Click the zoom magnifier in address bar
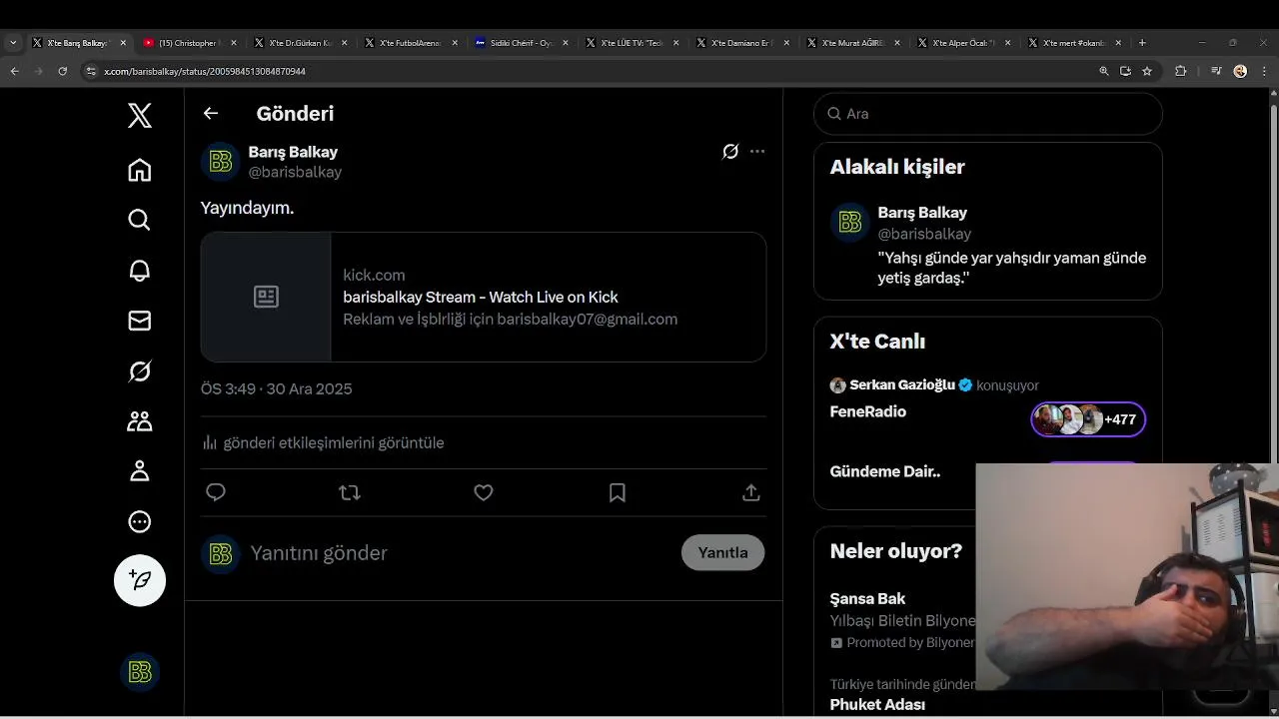Viewport: 1279px width, 719px height. coord(1103,71)
